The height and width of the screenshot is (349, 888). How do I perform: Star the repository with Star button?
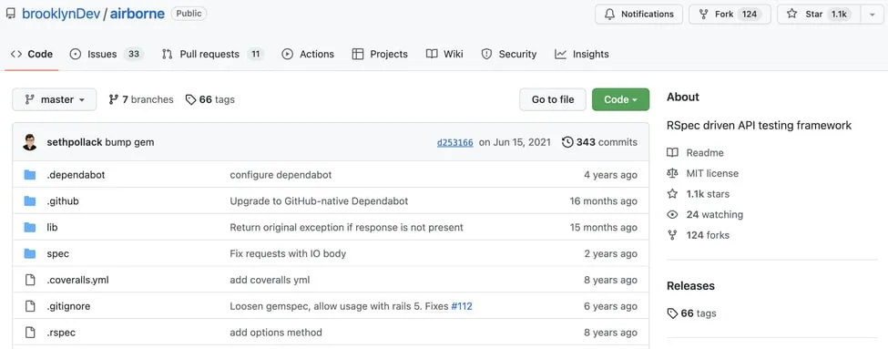[x=819, y=15]
